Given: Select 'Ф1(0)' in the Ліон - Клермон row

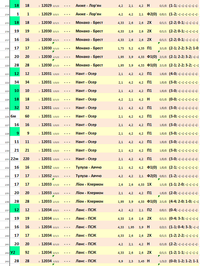Looking at the screenshot, I should coord(152,201).
